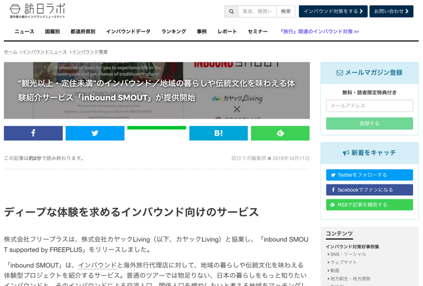Open the お問い合わせ contact button

pos(391,12)
